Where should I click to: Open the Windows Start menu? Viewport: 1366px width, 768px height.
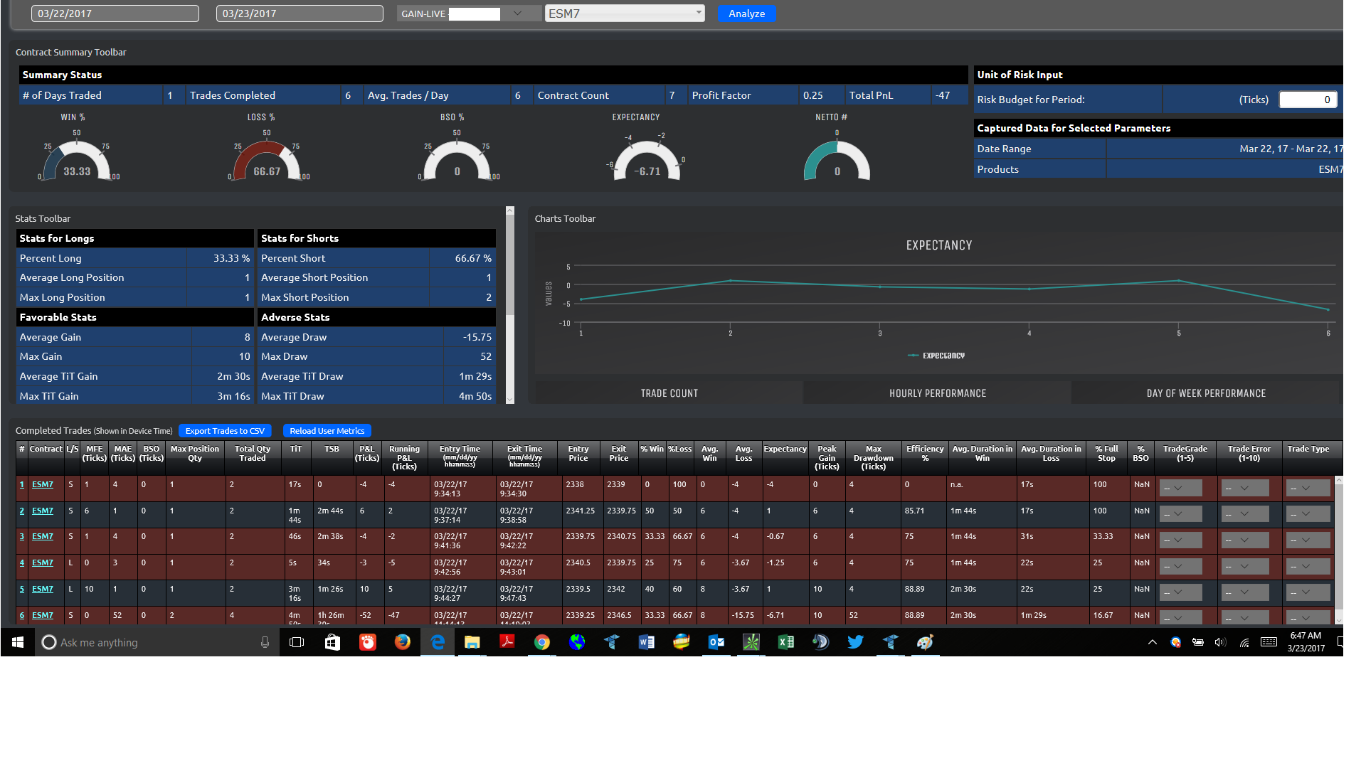point(18,642)
